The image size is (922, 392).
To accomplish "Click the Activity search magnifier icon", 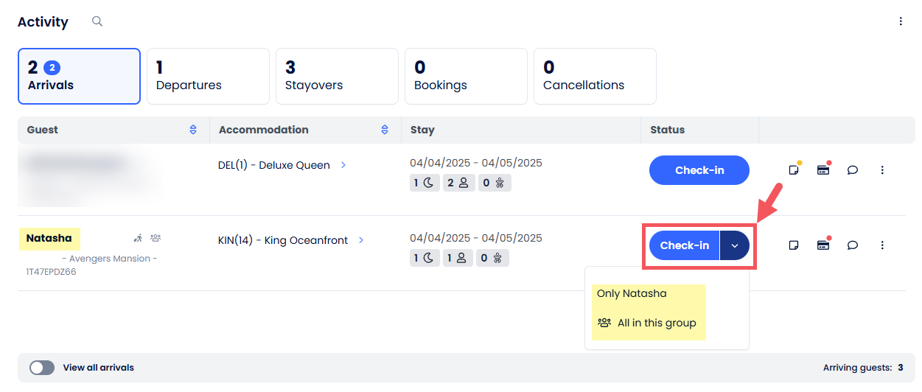I will [x=97, y=21].
